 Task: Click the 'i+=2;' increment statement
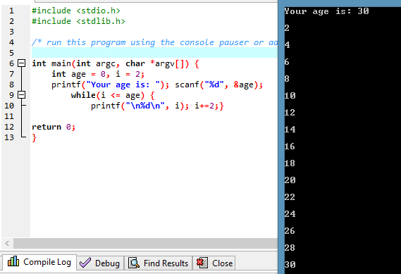(x=206, y=106)
